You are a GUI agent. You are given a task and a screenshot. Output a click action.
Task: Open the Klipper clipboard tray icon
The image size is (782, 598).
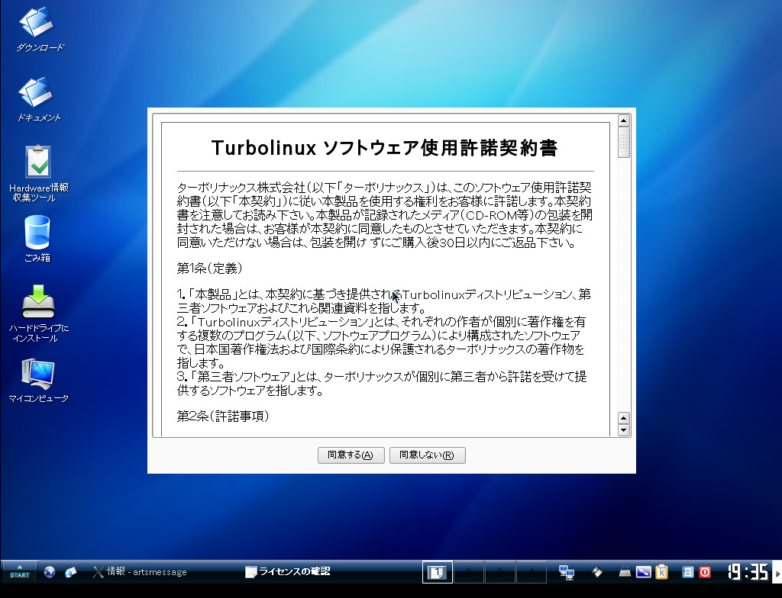[662, 571]
